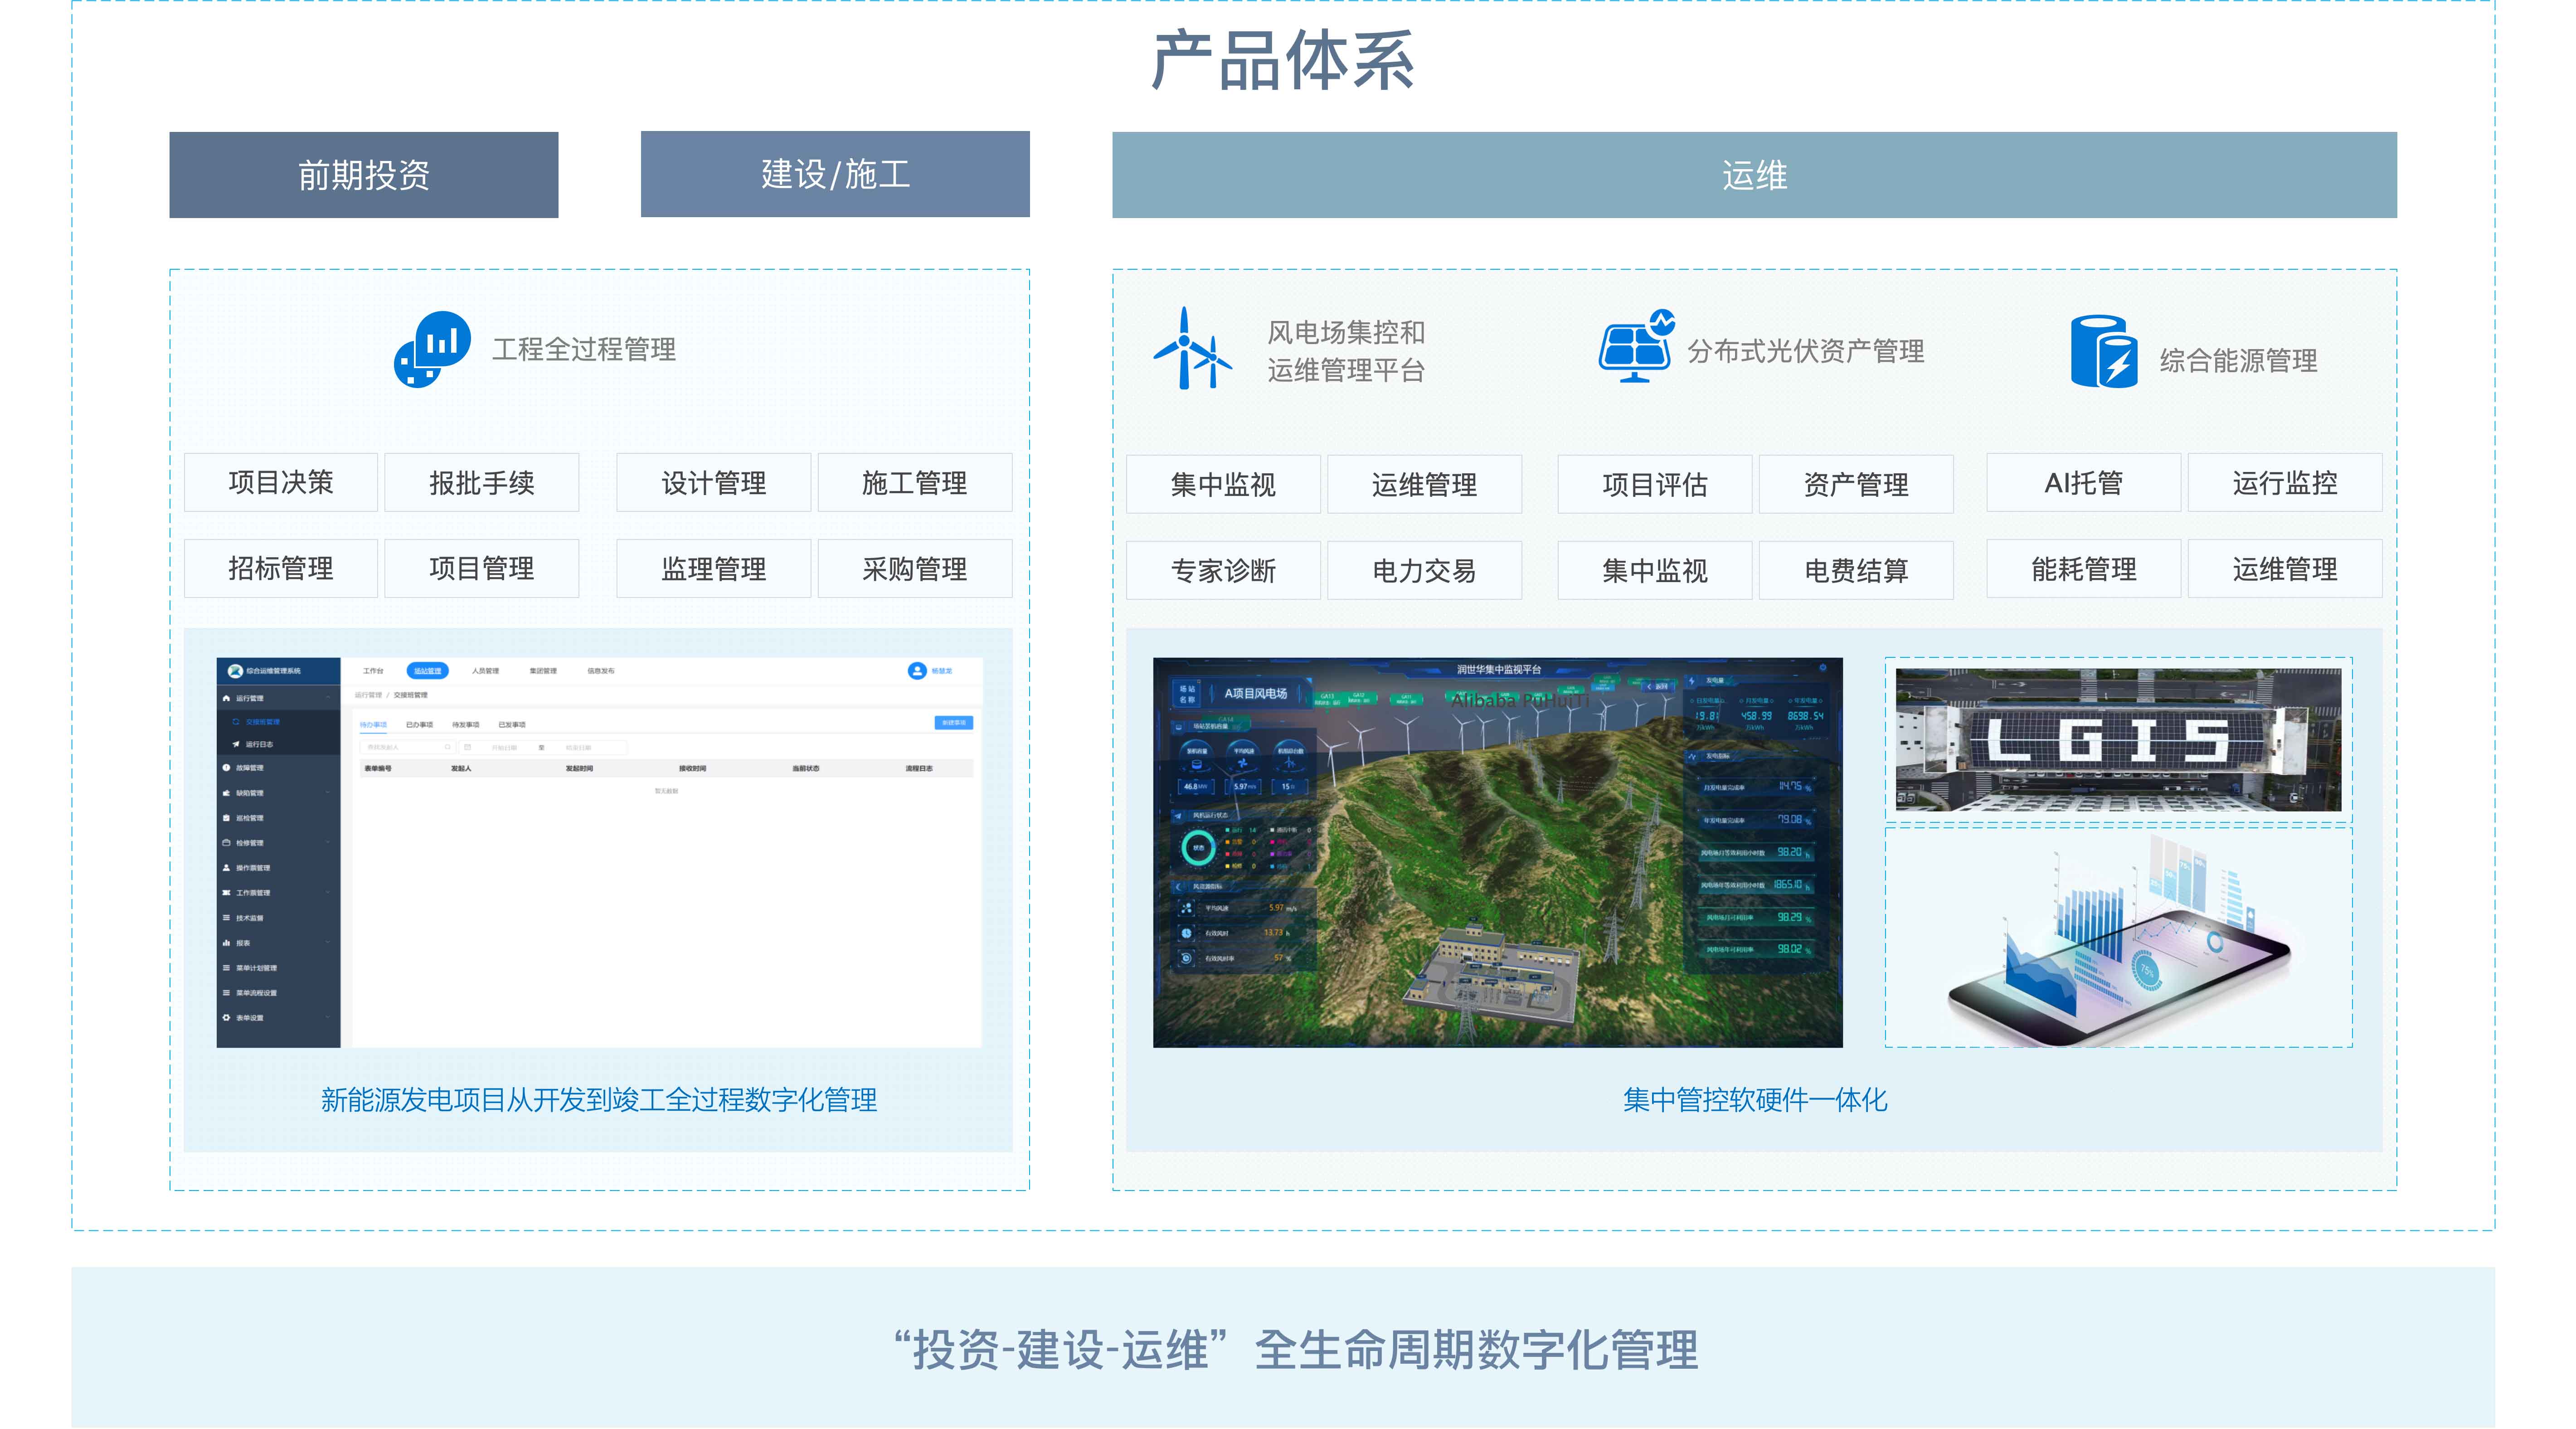The height and width of the screenshot is (1429, 2576).
Task: Switch to the 待发事项 tab
Action: click(465, 725)
